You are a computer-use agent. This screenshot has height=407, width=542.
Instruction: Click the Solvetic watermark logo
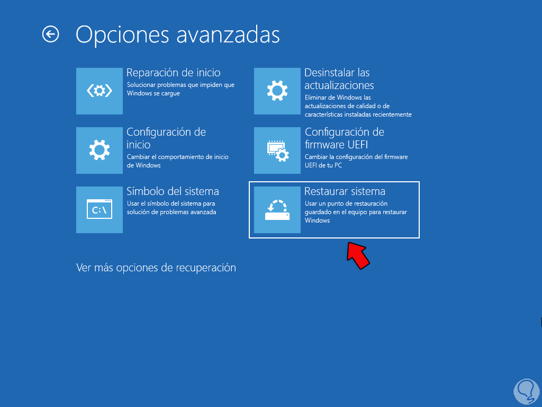click(527, 391)
